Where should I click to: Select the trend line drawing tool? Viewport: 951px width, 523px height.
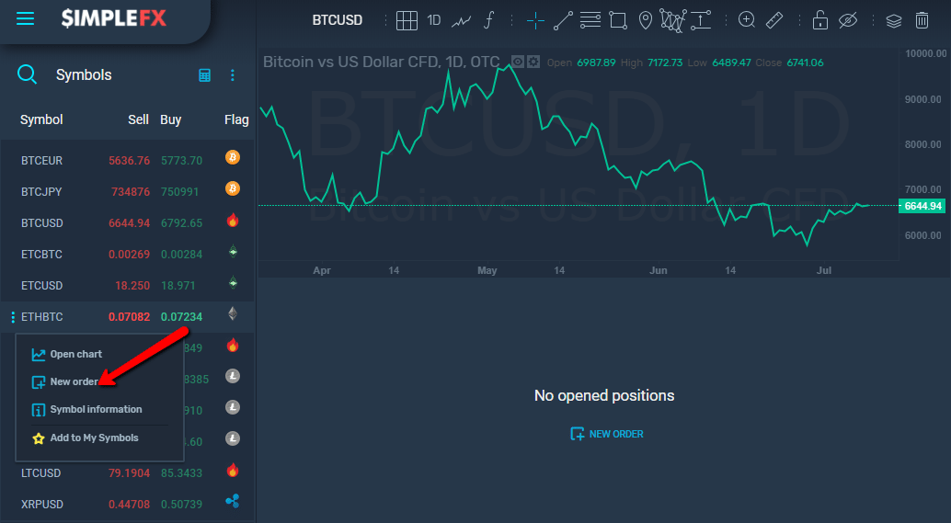pyautogui.click(x=564, y=20)
